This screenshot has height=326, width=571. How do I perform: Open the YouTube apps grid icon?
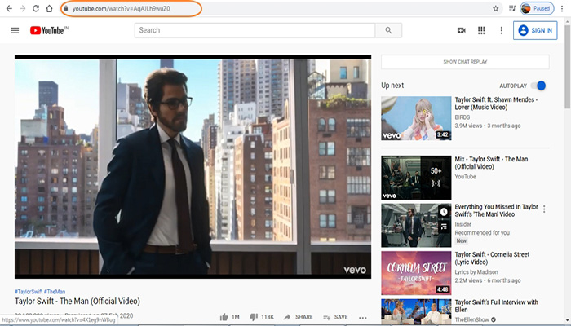pyautogui.click(x=481, y=31)
